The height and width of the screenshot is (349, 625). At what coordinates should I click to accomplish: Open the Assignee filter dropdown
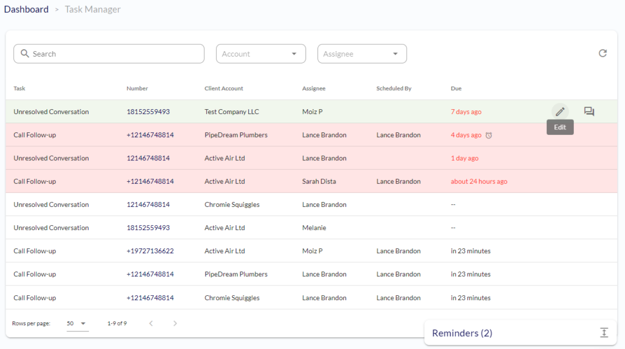tap(362, 54)
